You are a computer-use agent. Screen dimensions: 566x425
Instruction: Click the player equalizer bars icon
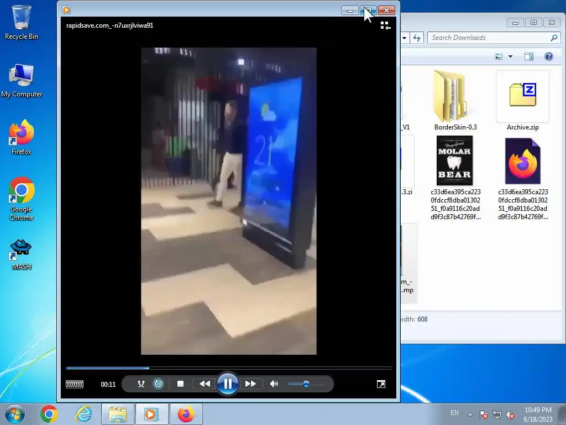click(75, 384)
